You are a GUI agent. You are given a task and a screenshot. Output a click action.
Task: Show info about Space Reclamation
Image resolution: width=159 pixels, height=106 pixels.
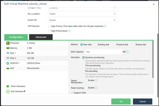pyautogui.click(x=96, y=81)
